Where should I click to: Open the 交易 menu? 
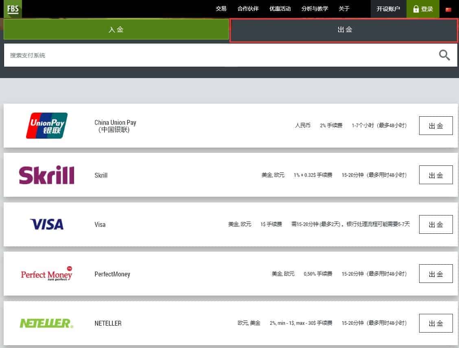click(221, 9)
